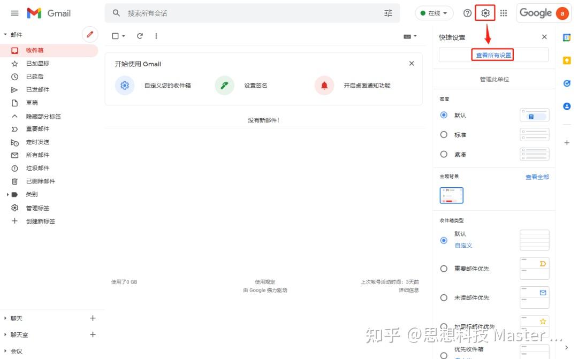Open the account avatar
Viewport: 578px width, 359px height.
562,13
